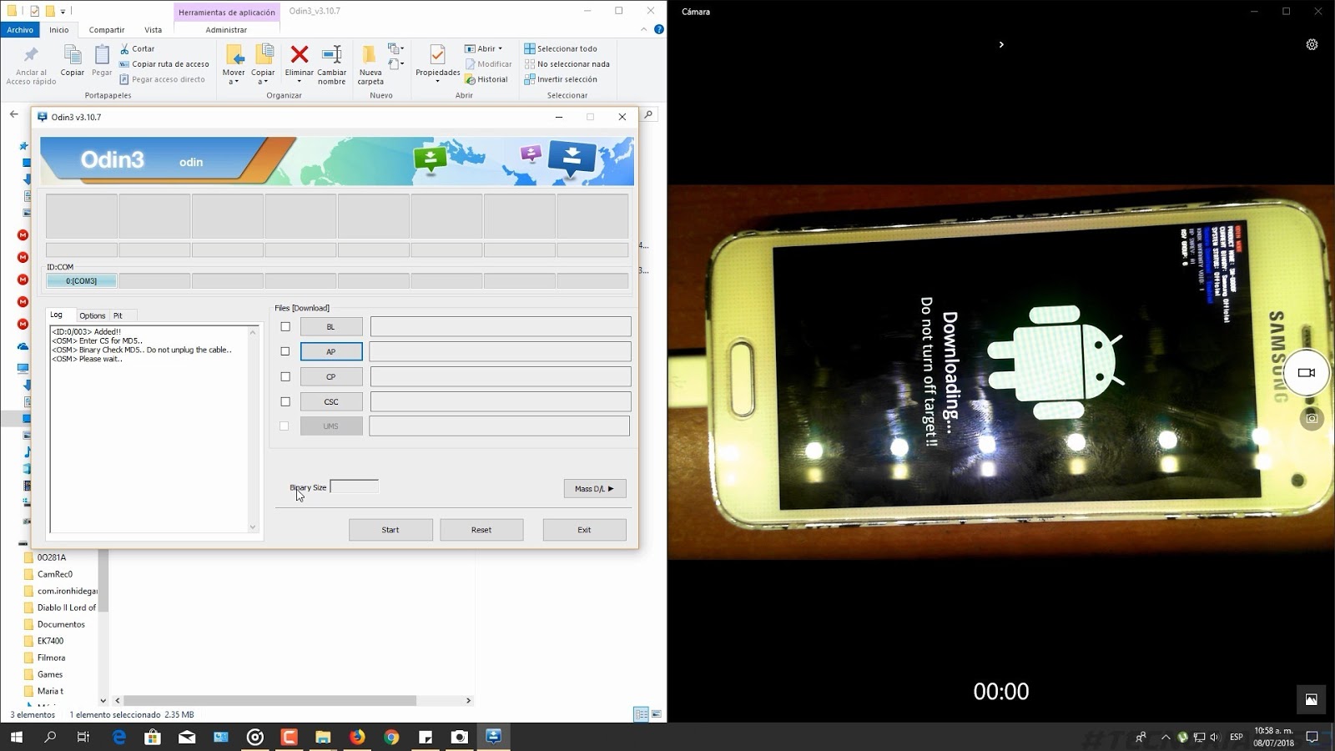Click Seleccionar todo in the ribbon

pos(561,48)
